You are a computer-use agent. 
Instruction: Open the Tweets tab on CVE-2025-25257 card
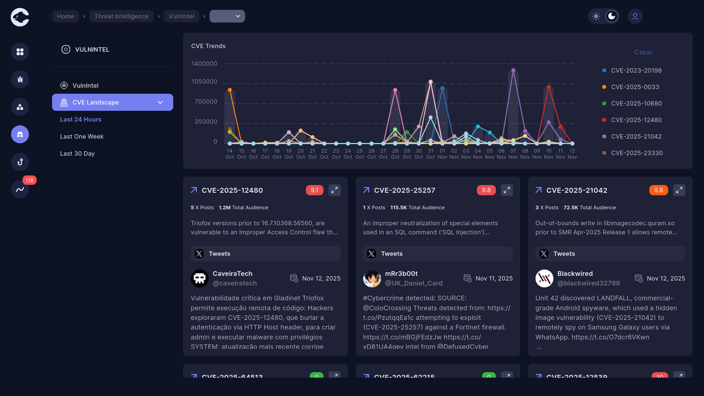[437, 253]
